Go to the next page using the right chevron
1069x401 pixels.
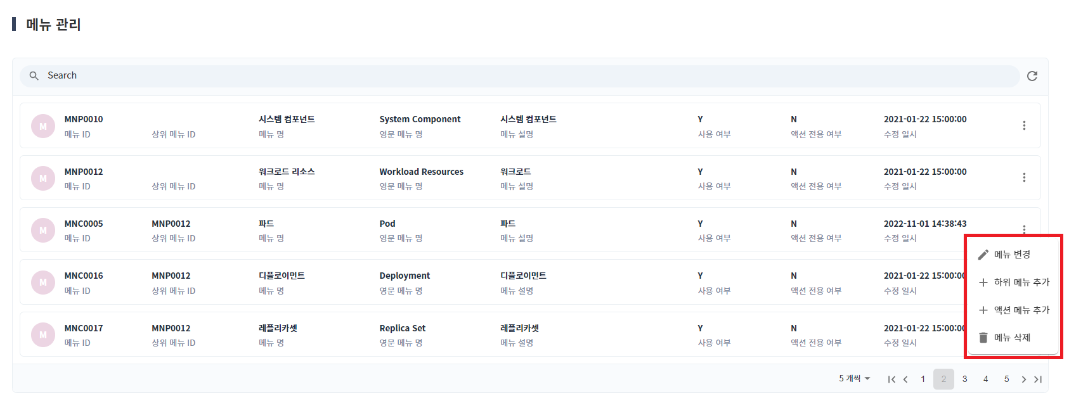(x=1023, y=379)
